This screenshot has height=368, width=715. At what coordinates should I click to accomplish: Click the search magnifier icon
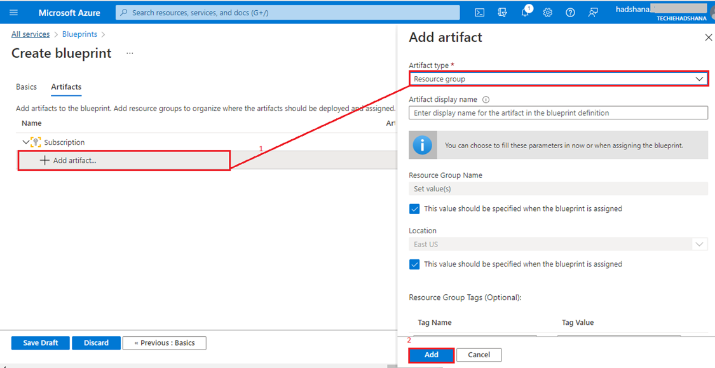pos(123,13)
